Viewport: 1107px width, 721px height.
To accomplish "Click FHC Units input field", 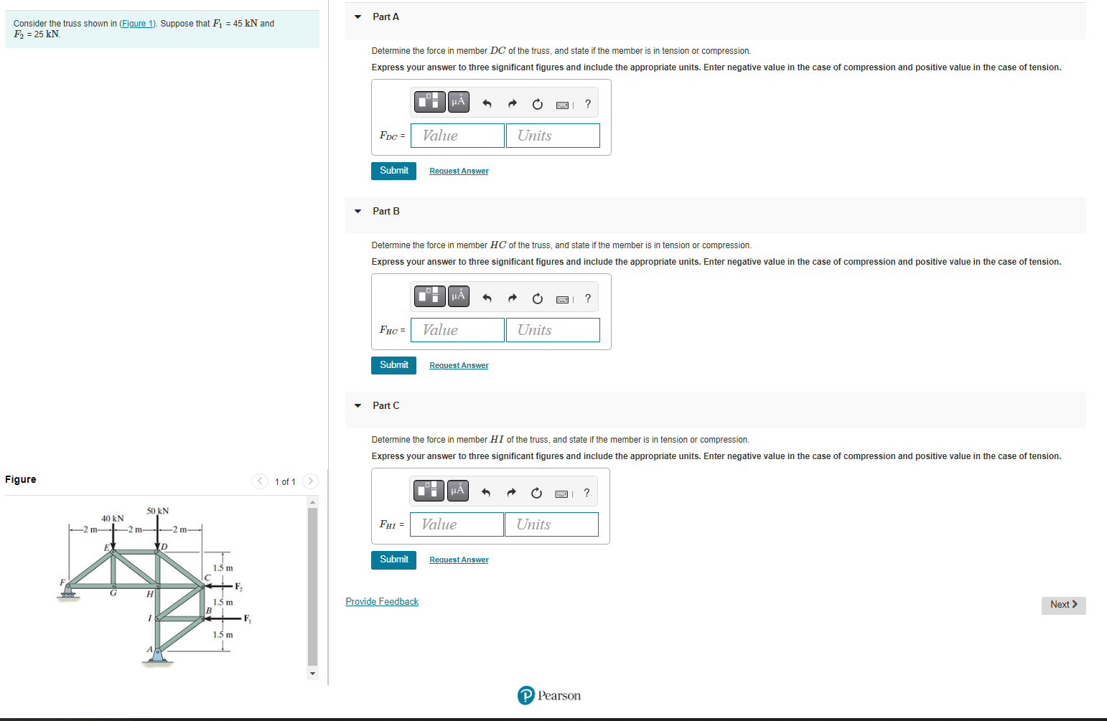I will [x=553, y=330].
